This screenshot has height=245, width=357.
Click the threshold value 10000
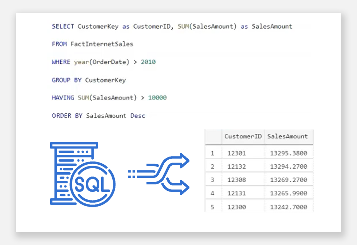157,98
